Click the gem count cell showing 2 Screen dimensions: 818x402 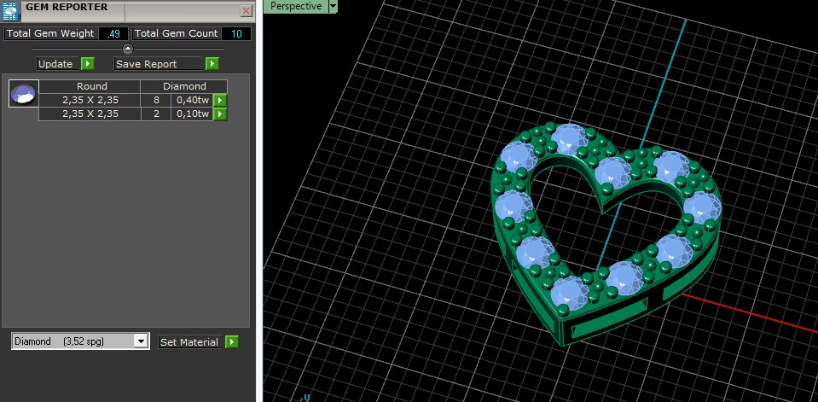156,114
